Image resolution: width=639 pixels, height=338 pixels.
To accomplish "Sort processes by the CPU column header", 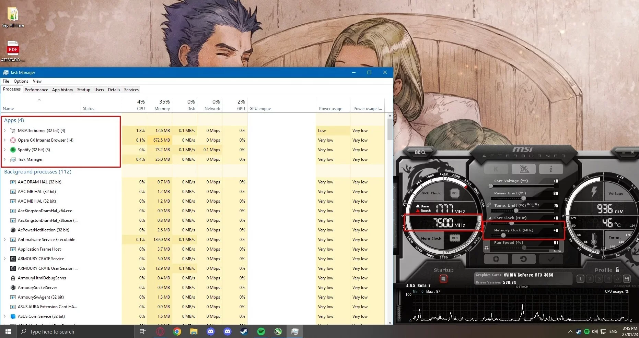I will click(x=135, y=105).
